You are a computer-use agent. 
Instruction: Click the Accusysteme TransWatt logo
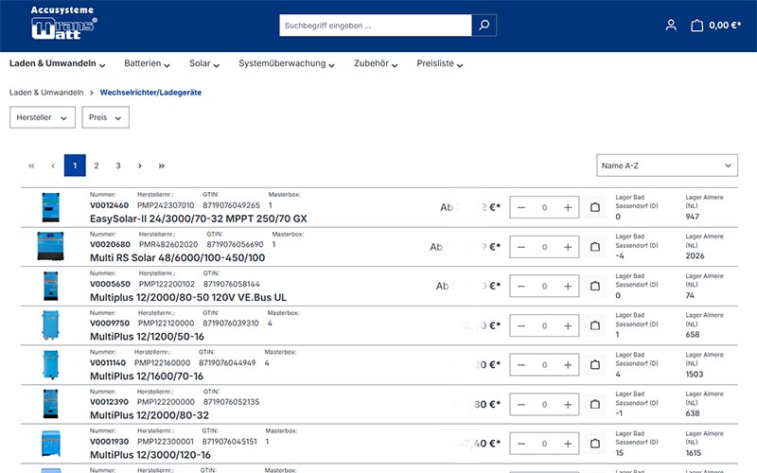tap(62, 24)
